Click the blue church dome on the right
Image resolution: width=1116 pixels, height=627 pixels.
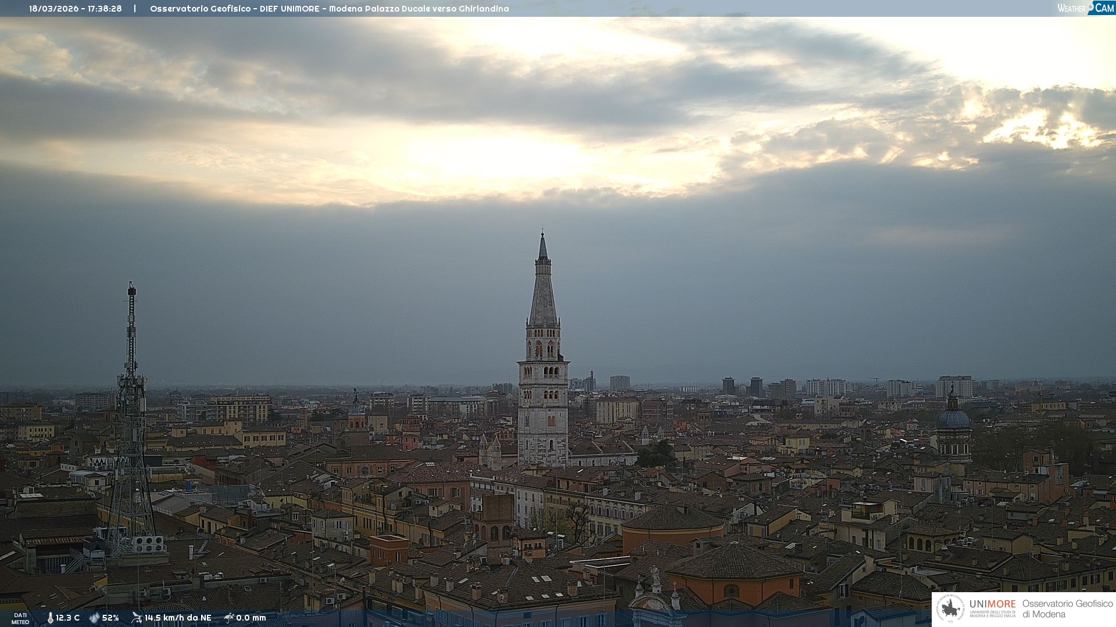tap(953, 418)
